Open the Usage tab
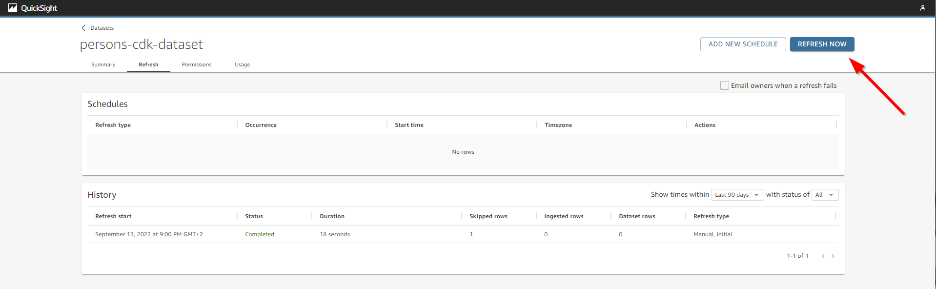 coord(242,64)
